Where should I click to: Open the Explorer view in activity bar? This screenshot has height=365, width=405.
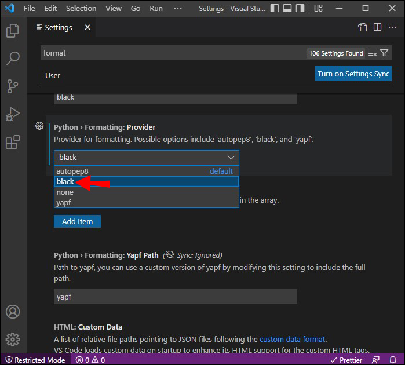coord(13,31)
